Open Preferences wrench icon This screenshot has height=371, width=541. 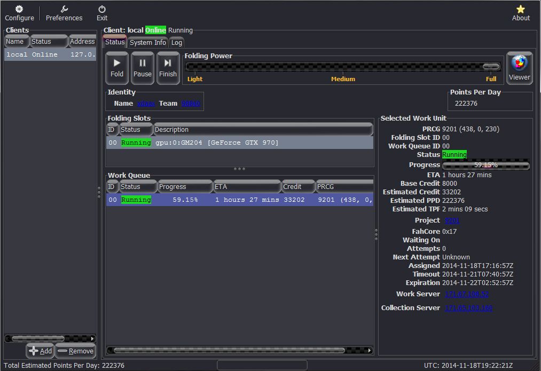64,9
